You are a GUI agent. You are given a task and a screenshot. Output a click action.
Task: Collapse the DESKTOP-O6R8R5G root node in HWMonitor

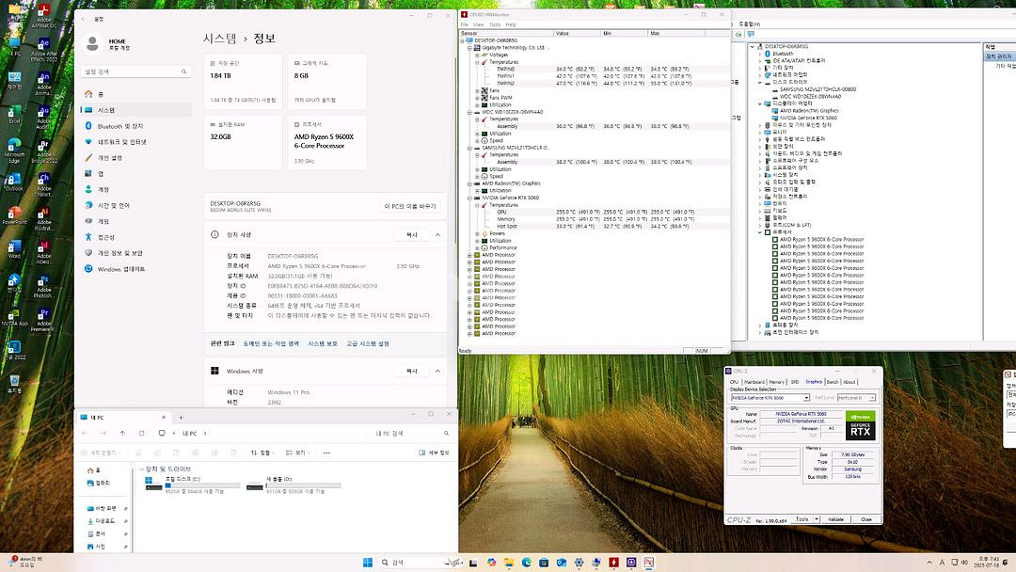click(462, 40)
